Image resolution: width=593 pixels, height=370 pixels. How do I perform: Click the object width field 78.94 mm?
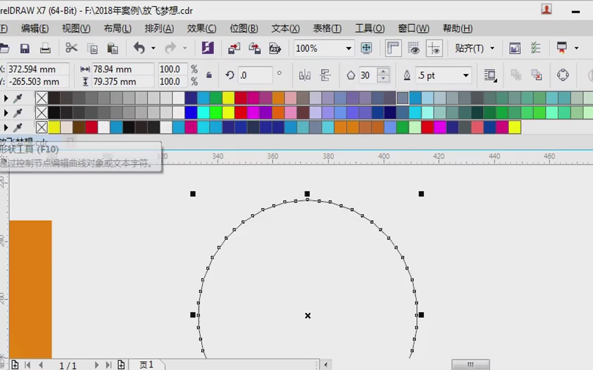pos(123,69)
